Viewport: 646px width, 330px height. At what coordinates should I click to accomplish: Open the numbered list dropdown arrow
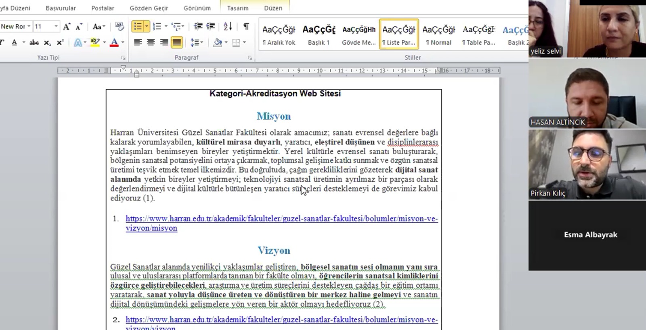[166, 27]
